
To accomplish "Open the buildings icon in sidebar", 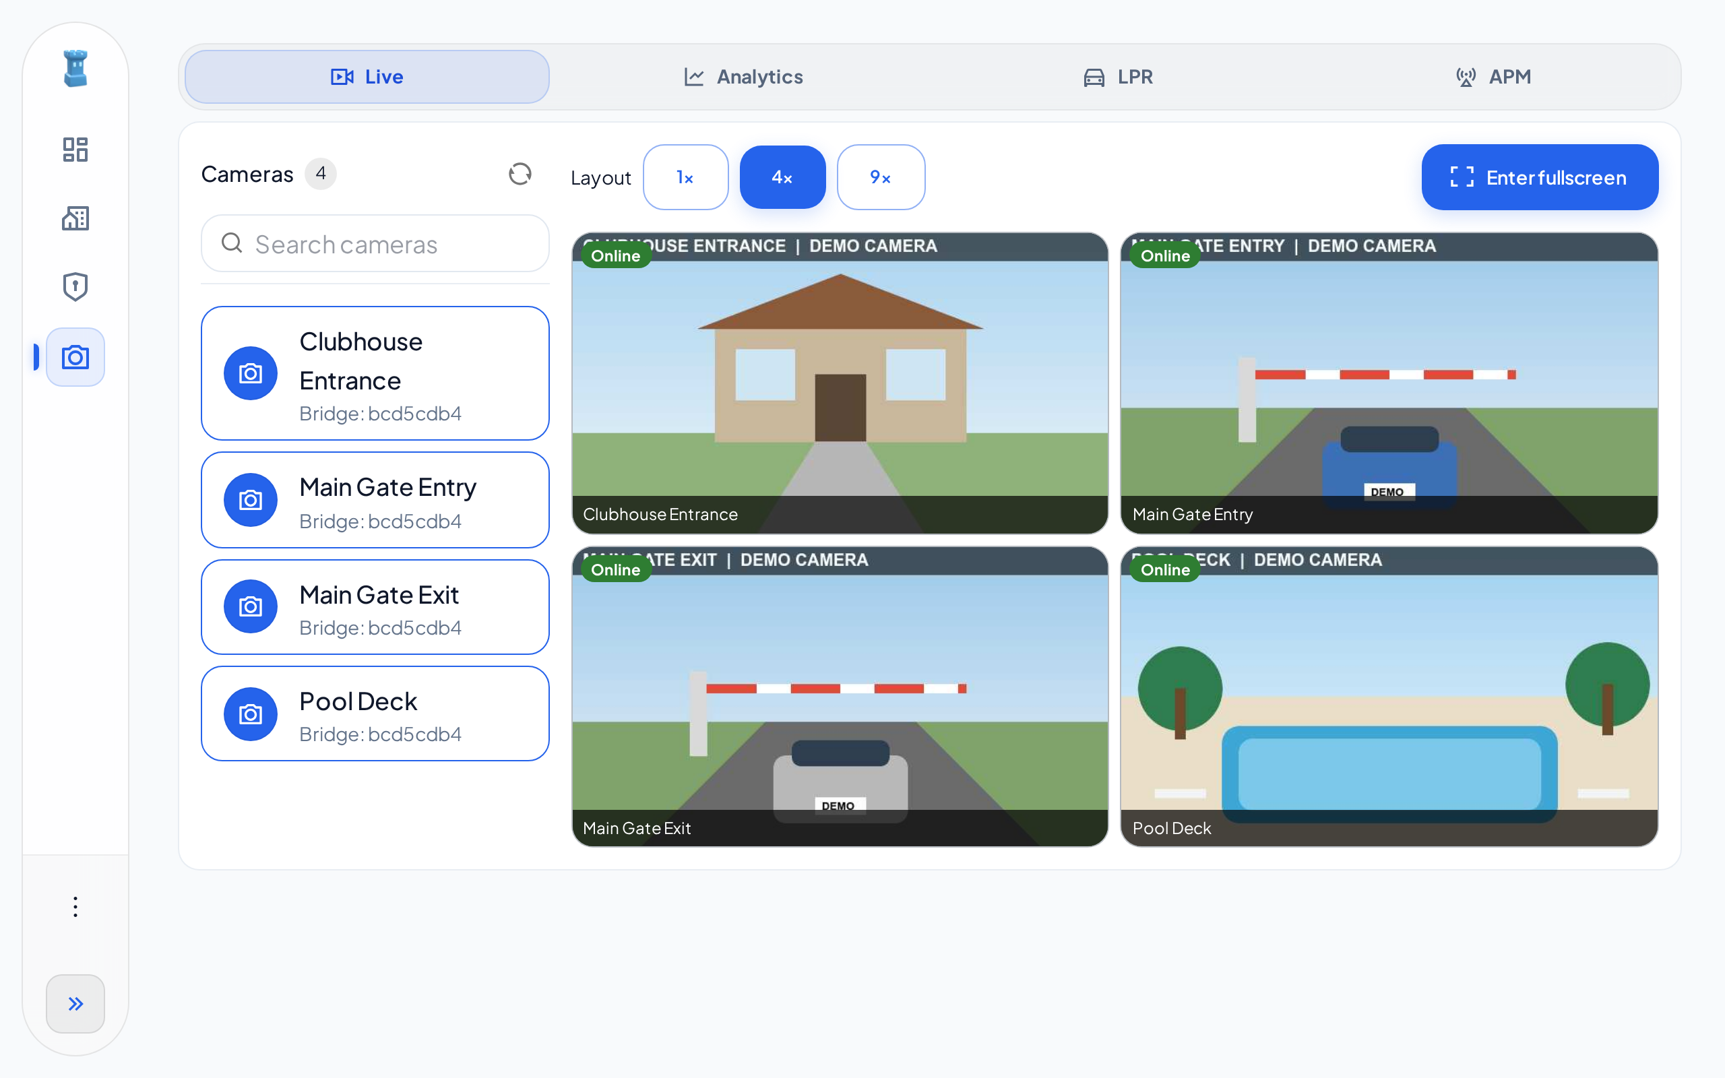I will (75, 218).
